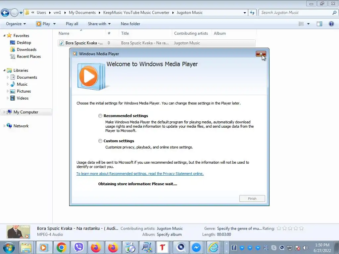Launch Internet Explorer from taskbar
The height and width of the screenshot is (254, 339).
[x=214, y=247]
